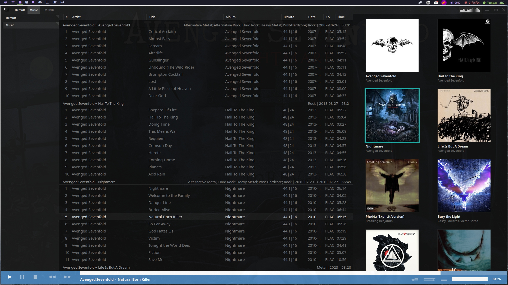Screen dimensions: 508x285
Task: Pause the current track
Action: [22, 277]
